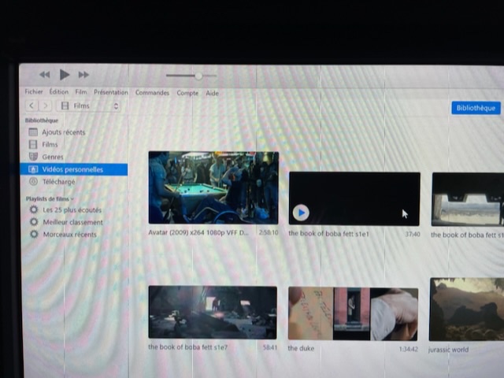Open the Compte menu

pyautogui.click(x=187, y=93)
